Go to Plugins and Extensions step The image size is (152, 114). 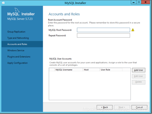pyautogui.click(x=19, y=57)
